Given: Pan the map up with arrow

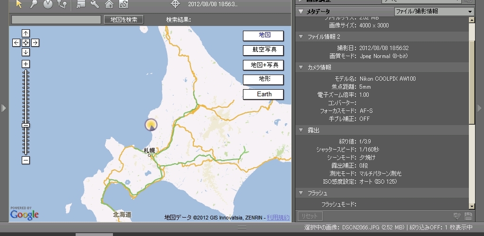Looking at the screenshot, I should [26, 33].
